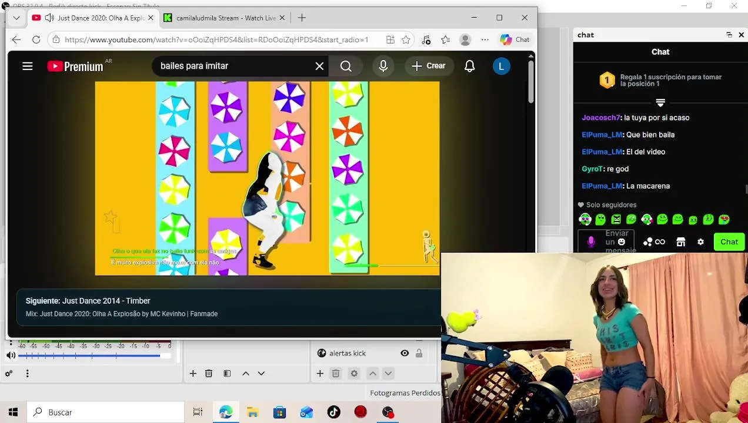Add a new scene with the plus button
This screenshot has height=423, width=748.
point(193,374)
